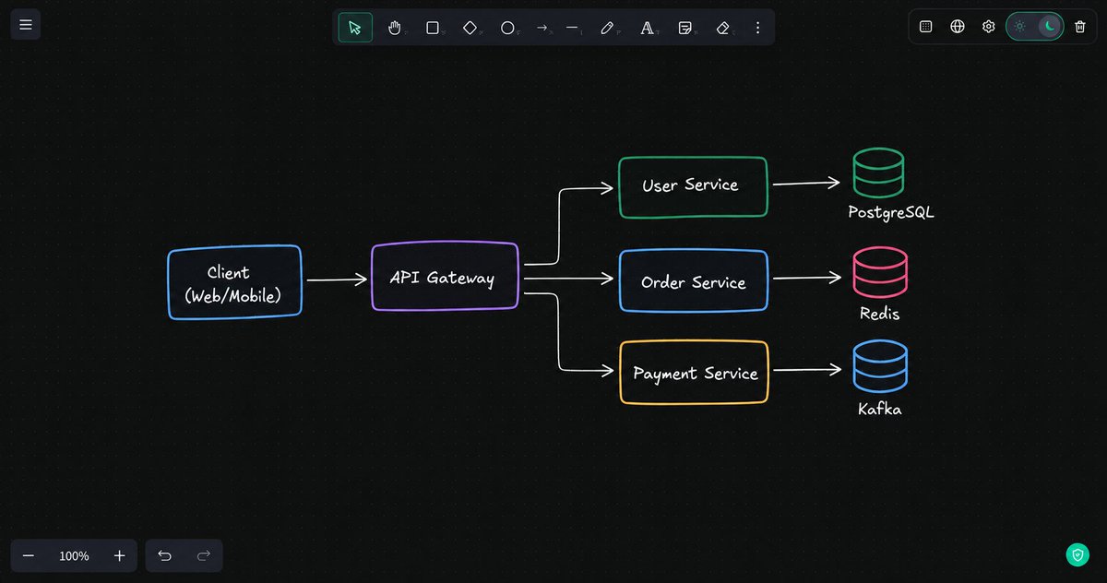
Task: Open the settings gear icon
Action: [988, 27]
